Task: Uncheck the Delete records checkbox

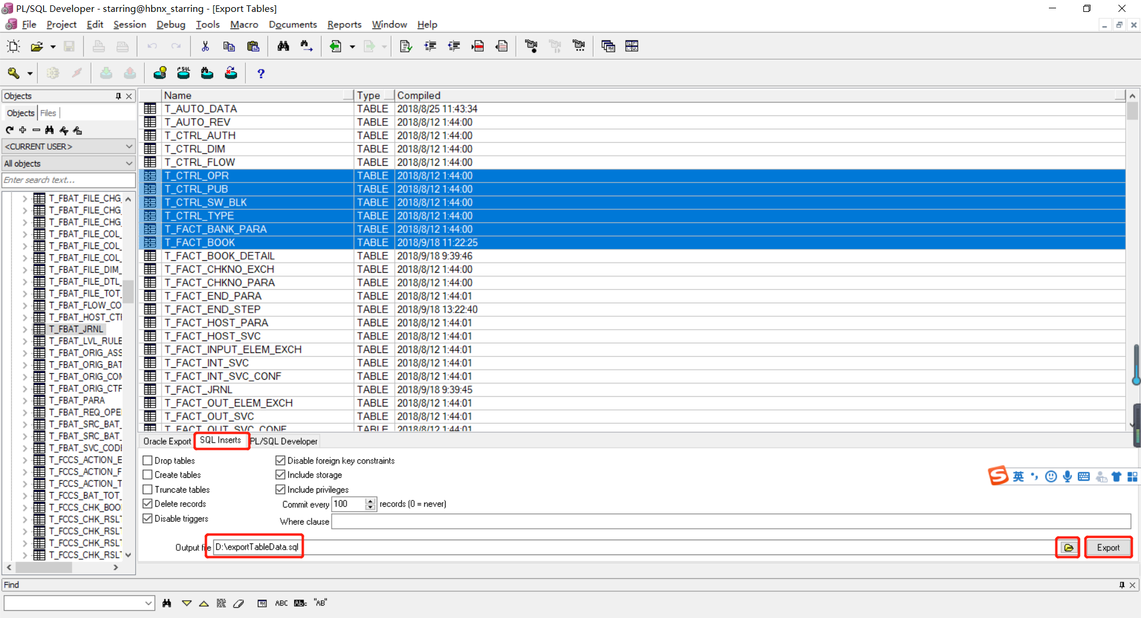Action: (148, 504)
